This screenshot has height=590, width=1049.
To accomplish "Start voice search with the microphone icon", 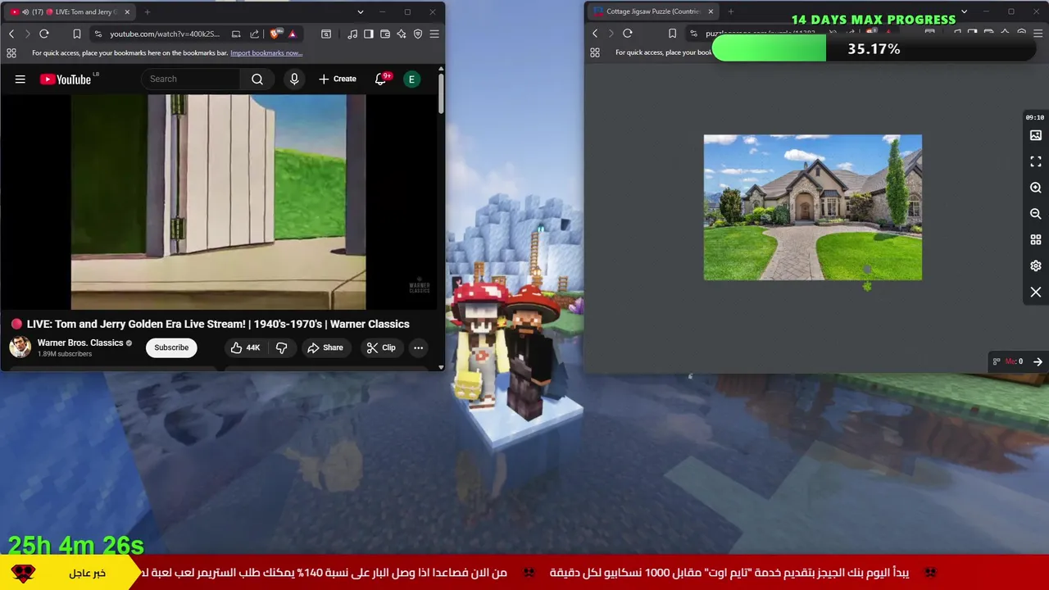I will pos(294,79).
